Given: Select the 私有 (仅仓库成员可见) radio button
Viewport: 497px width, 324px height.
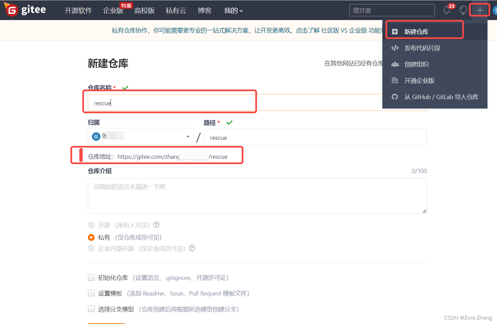Looking at the screenshot, I should [91, 237].
